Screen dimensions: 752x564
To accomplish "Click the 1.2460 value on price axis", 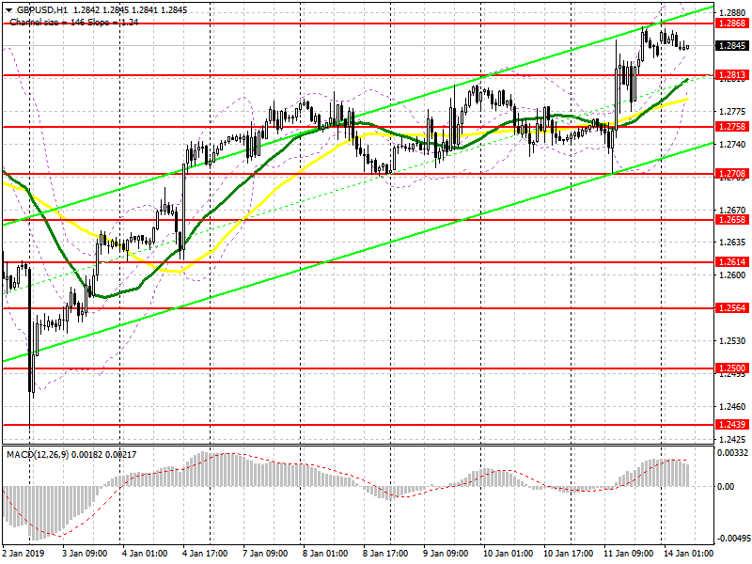I will pos(732,407).
